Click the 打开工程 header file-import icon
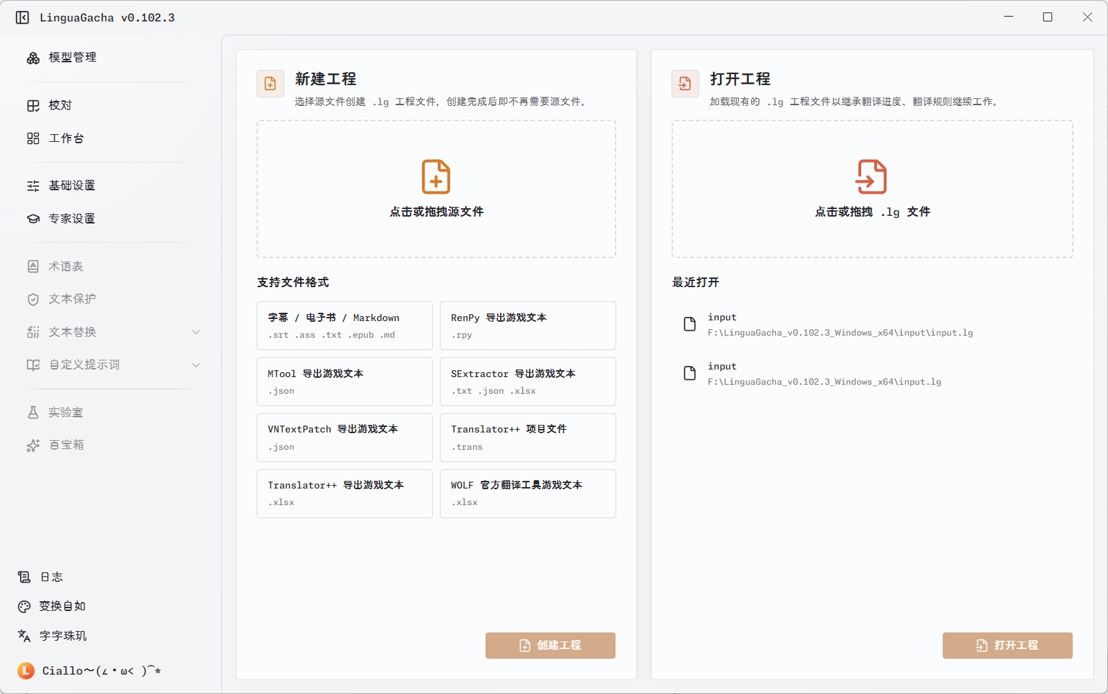Image resolution: width=1108 pixels, height=694 pixels. 685,84
